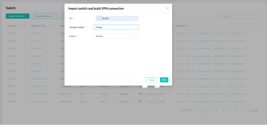Select page 6 in pagination
This screenshot has width=267, height=125.
(235, 110)
